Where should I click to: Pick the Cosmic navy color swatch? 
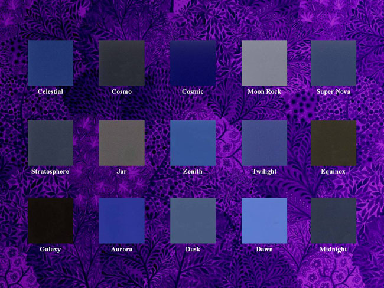(x=193, y=63)
